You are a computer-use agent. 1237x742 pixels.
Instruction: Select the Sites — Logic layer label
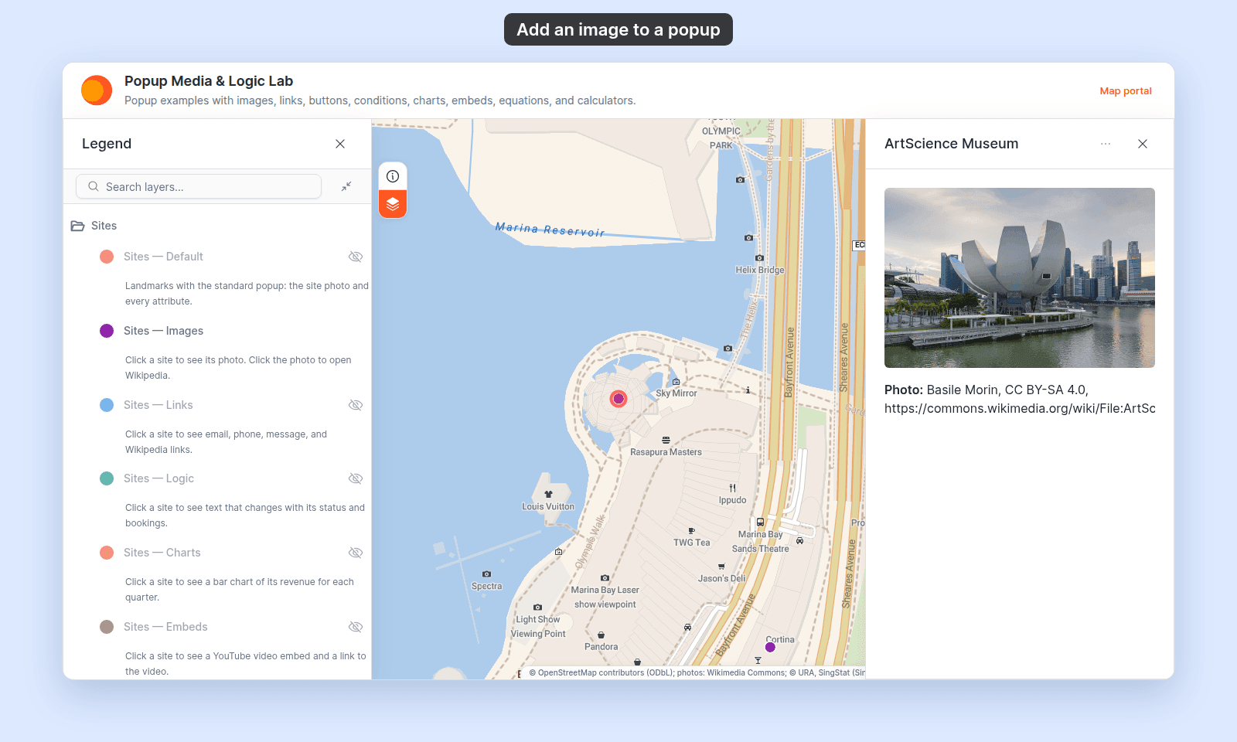[x=158, y=478]
